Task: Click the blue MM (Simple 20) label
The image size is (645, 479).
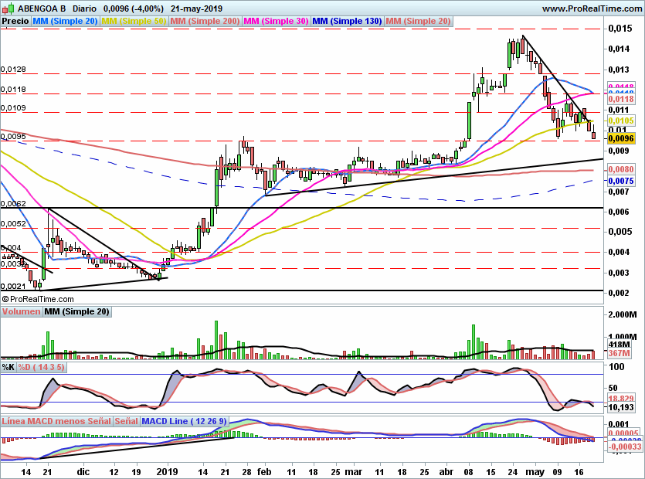Action: [x=65, y=21]
